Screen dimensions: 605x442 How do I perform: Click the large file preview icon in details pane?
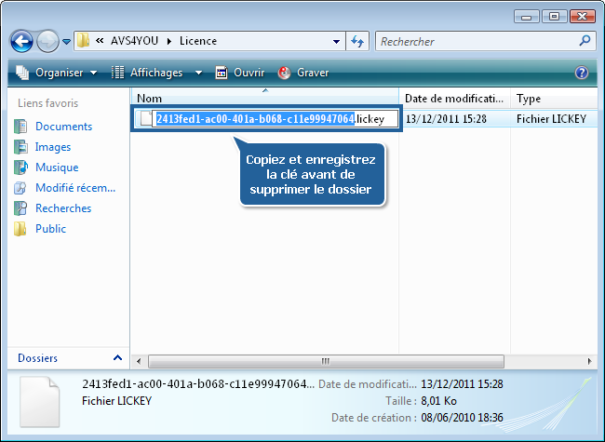40,402
